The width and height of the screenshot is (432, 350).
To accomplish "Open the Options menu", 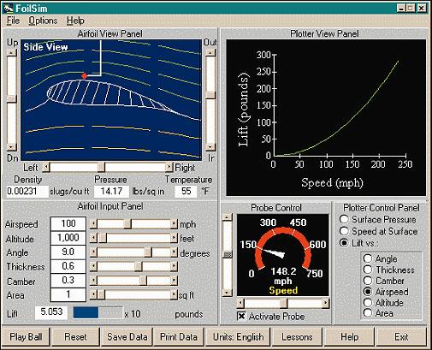I will pos(43,21).
